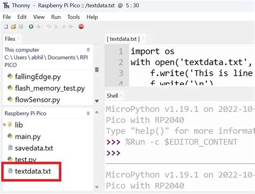
Task: Click the 'Documents' path segment link
Action: coord(61,58)
